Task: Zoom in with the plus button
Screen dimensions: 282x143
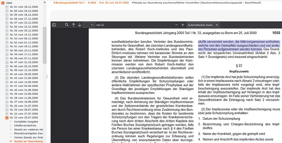Action: coord(183,25)
